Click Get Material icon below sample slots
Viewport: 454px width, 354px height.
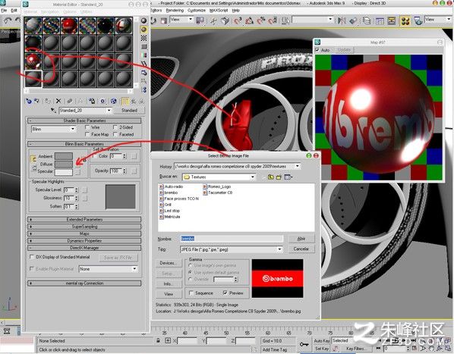tap(28, 101)
